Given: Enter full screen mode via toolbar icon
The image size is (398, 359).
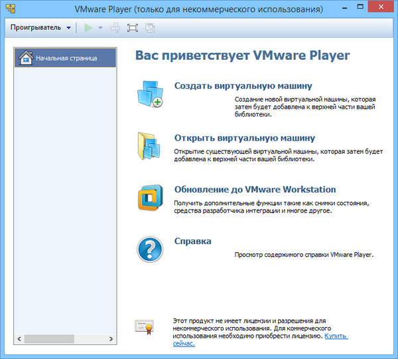Looking at the screenshot, I should 132,28.
